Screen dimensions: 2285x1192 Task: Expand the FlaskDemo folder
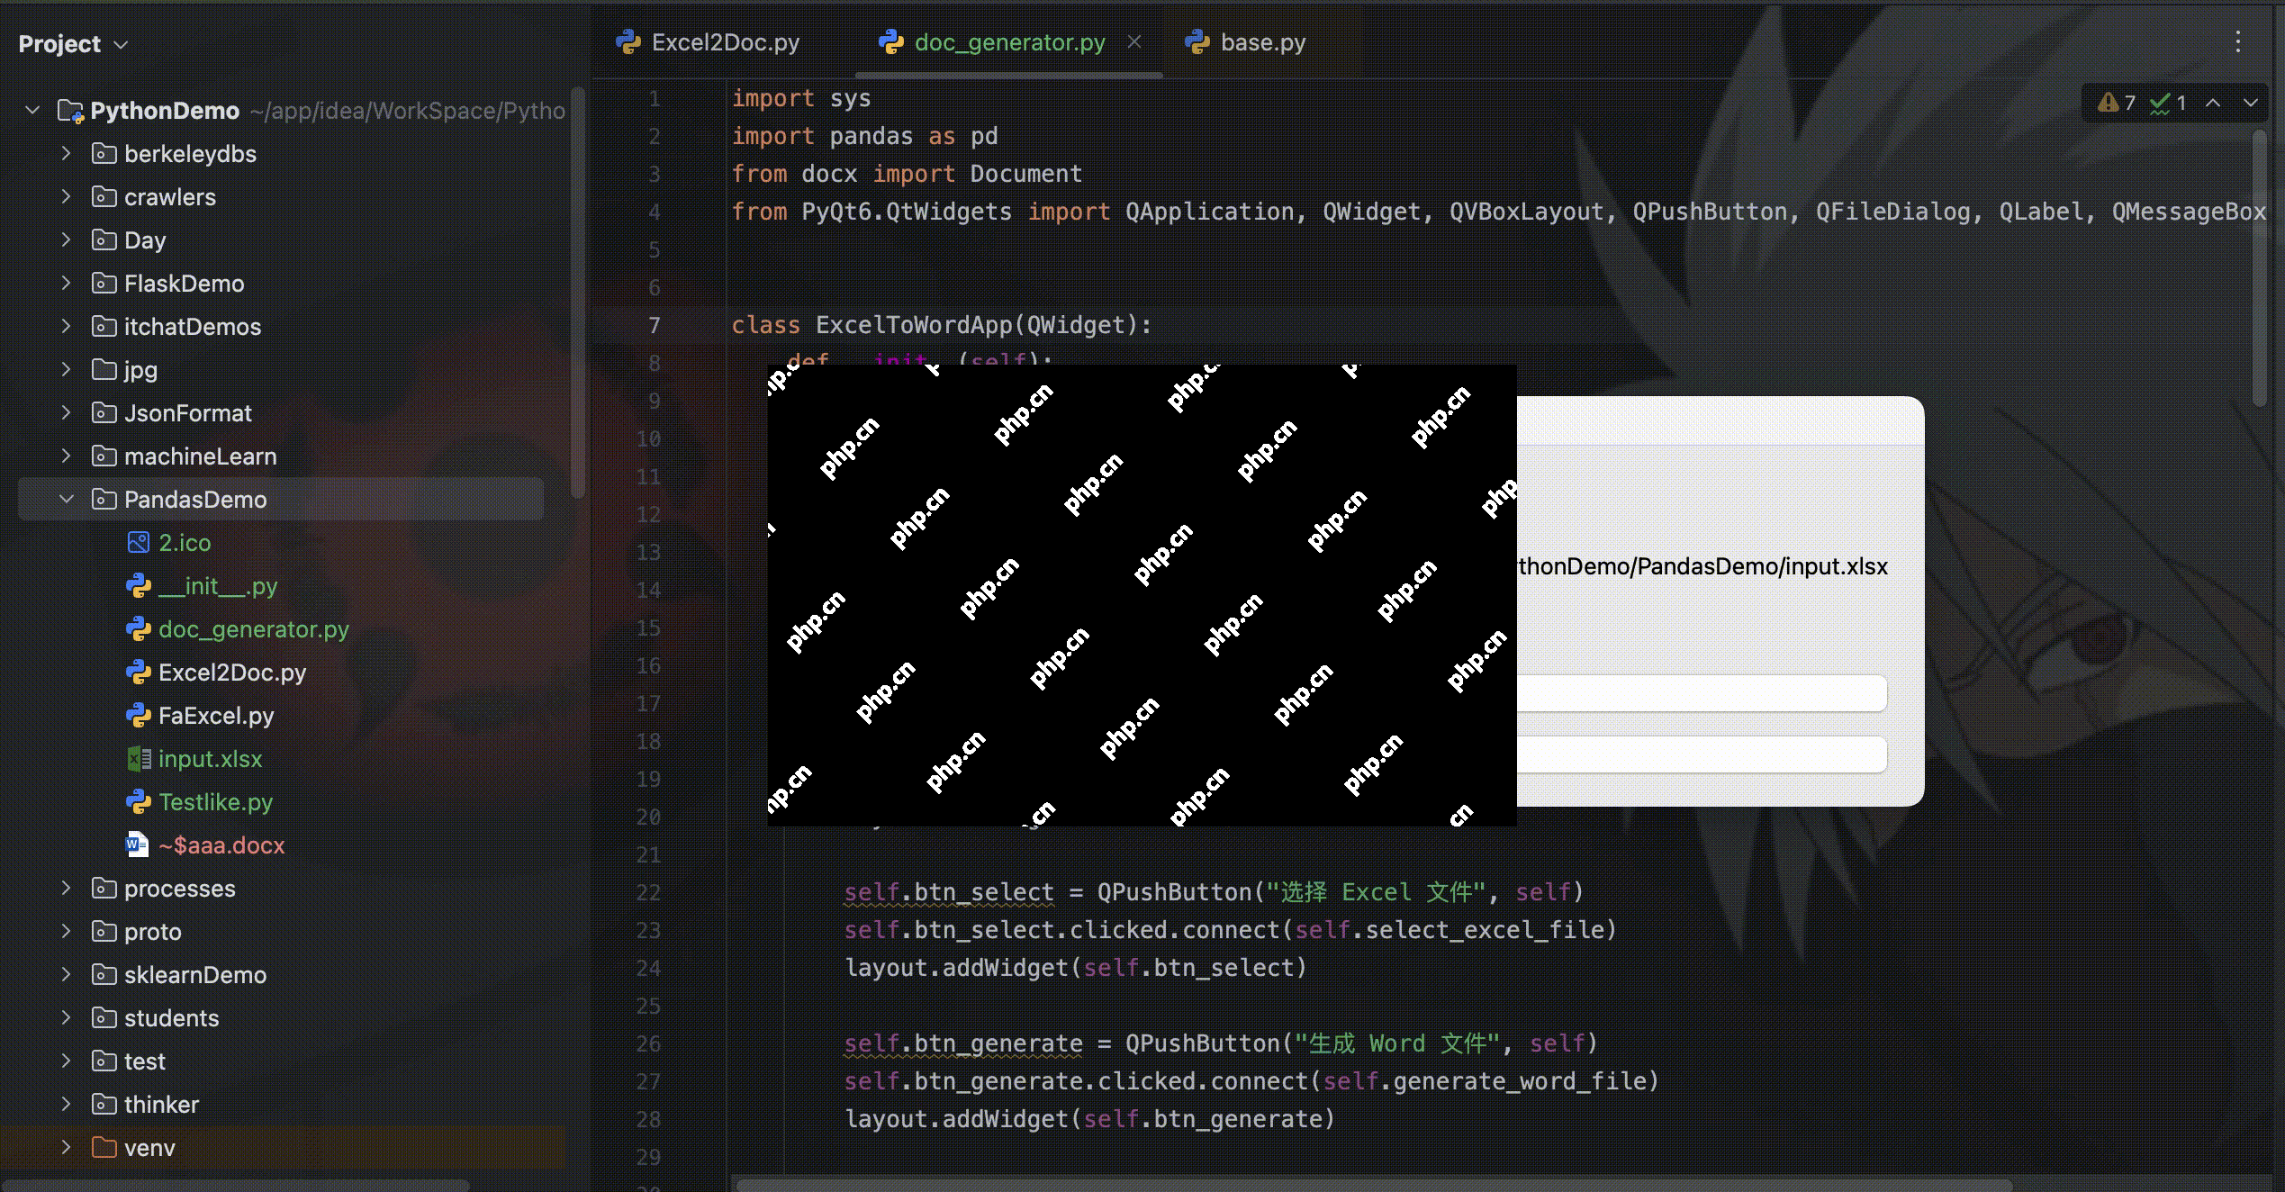click(66, 283)
